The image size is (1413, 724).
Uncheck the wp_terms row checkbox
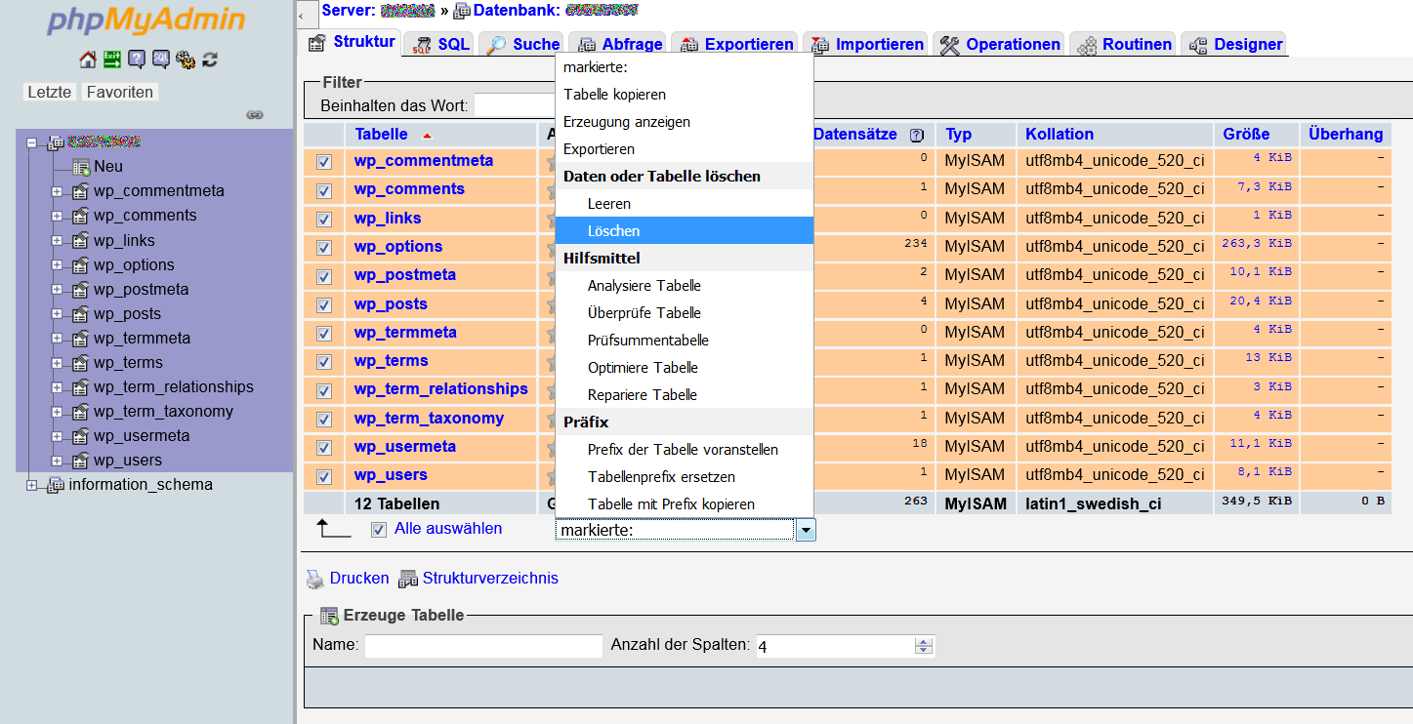click(324, 362)
